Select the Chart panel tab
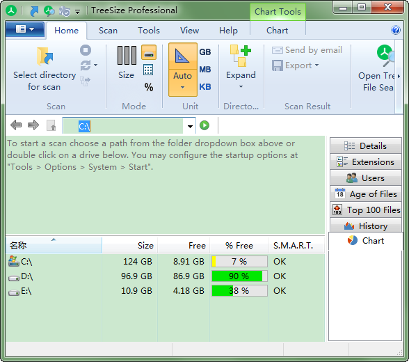 tap(365, 240)
